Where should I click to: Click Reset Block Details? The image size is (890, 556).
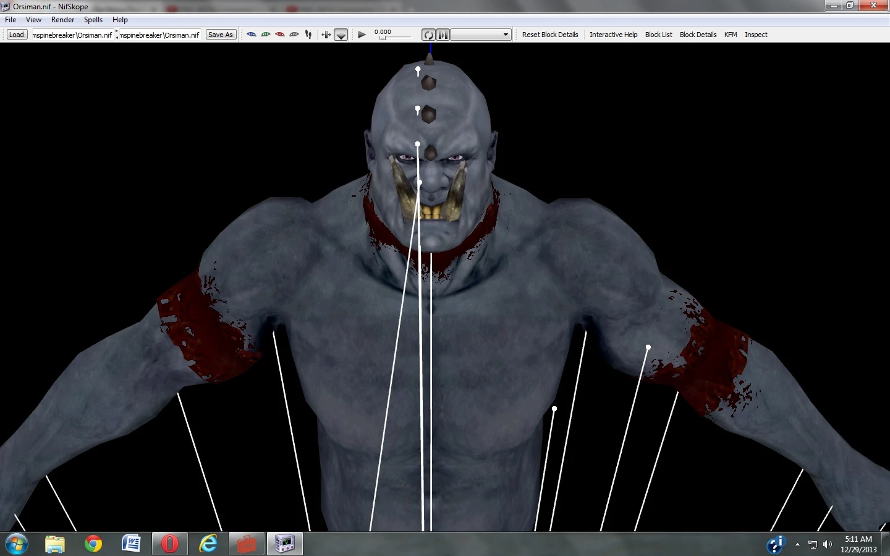(550, 35)
